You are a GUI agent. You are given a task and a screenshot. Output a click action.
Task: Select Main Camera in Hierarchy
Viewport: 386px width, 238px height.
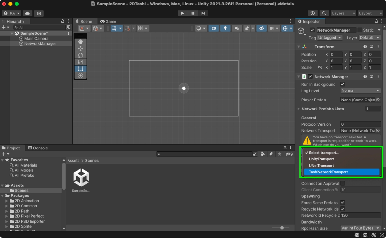tap(36, 38)
